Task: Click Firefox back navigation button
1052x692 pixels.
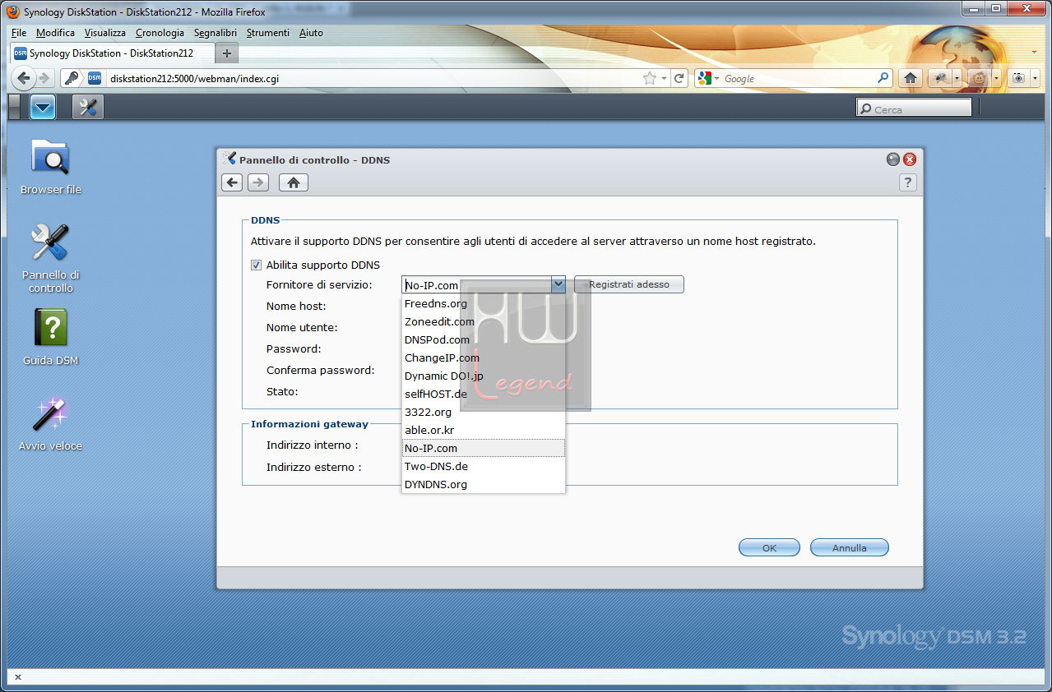Action: click(25, 78)
